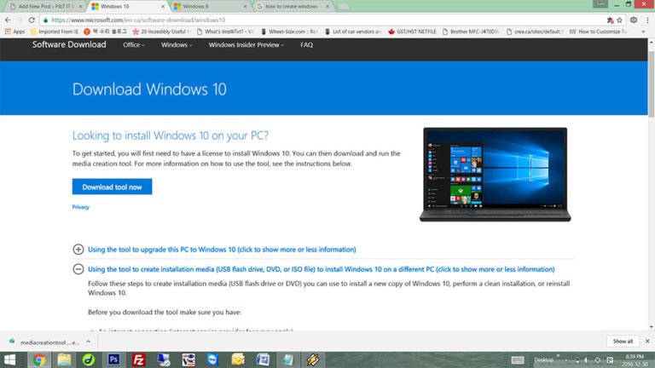Close the downloads bar
Image resolution: width=655 pixels, height=368 pixels.
[x=647, y=342]
